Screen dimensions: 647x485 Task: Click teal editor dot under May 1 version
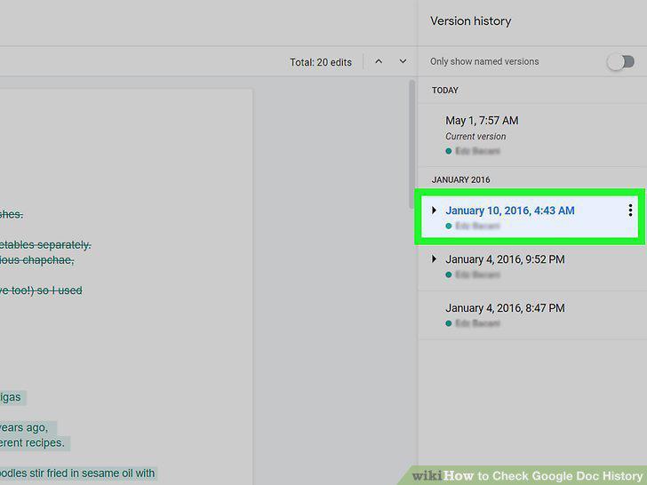click(449, 151)
